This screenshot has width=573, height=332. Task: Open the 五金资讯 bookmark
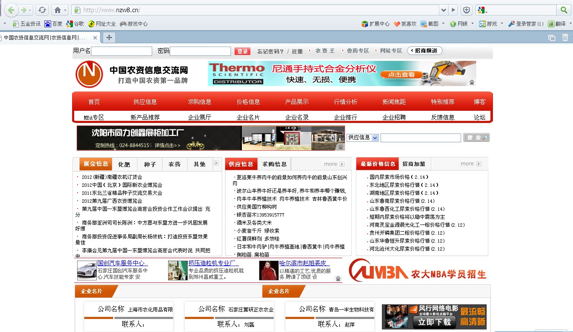pos(26,24)
